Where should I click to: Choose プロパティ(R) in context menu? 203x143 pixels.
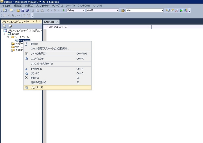pyautogui.click(x=58, y=88)
